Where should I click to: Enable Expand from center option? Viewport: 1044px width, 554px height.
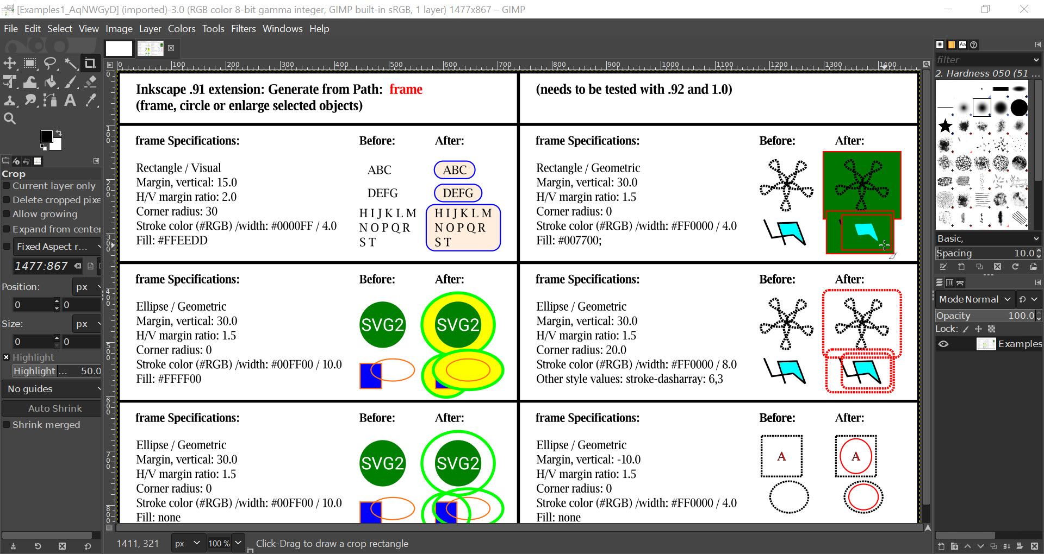7,229
